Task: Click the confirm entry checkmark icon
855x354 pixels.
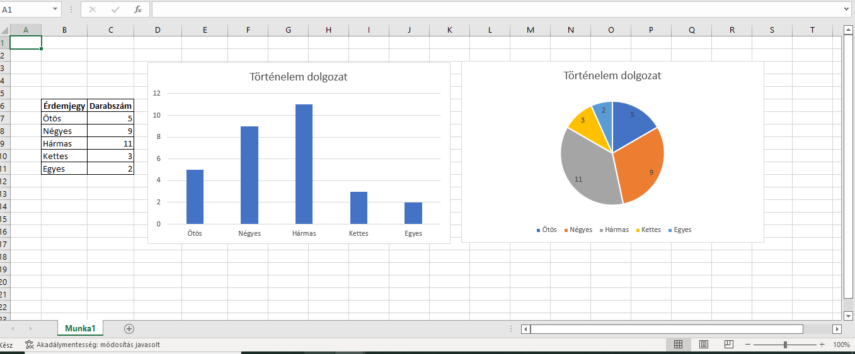Action: (115, 9)
